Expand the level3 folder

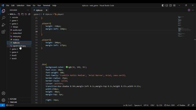(14, 58)
